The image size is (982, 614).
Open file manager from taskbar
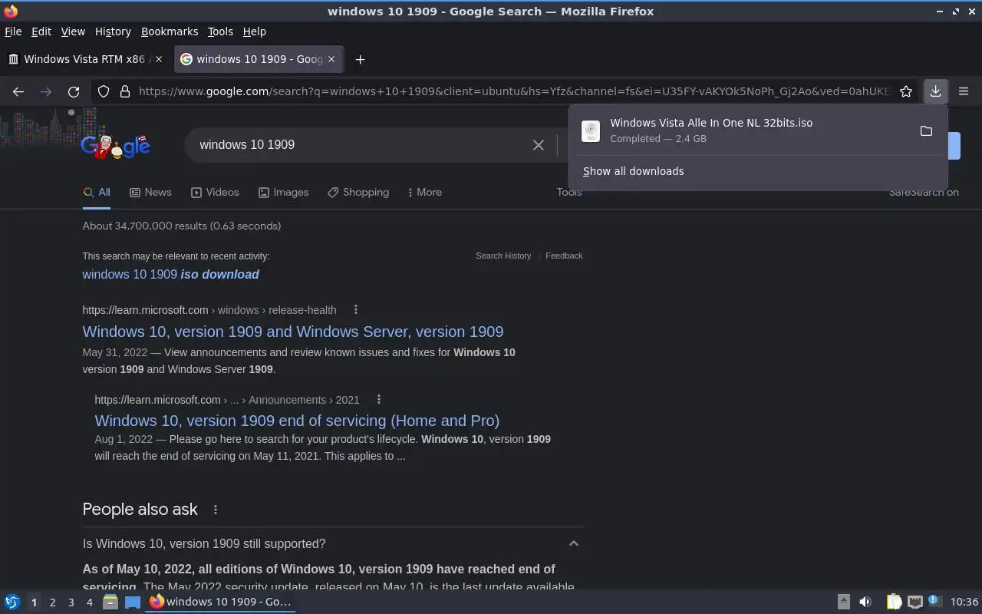tap(110, 602)
